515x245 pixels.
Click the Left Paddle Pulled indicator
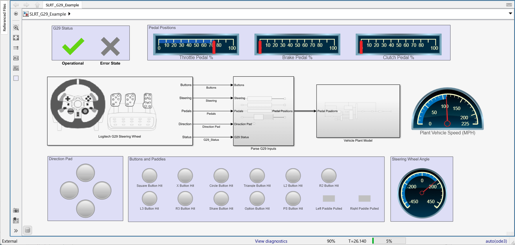329,198
